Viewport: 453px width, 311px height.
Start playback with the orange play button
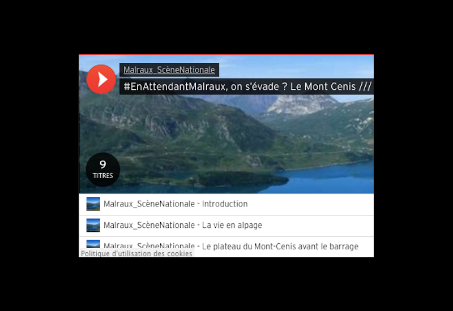[x=101, y=79]
